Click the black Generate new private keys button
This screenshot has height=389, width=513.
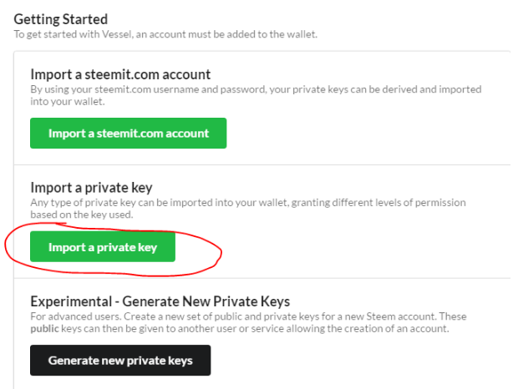tap(120, 361)
